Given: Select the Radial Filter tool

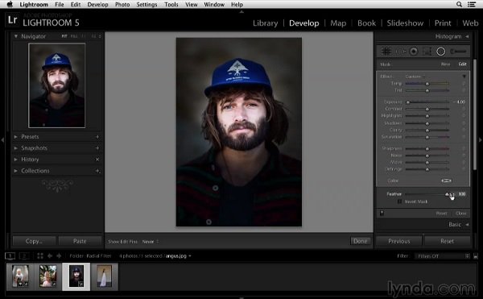Looking at the screenshot, I should tap(441, 52).
